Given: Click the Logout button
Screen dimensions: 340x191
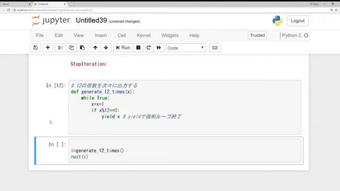Looking at the screenshot, I should tap(297, 21).
